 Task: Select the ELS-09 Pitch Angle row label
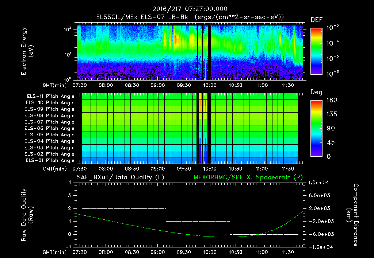50,109
